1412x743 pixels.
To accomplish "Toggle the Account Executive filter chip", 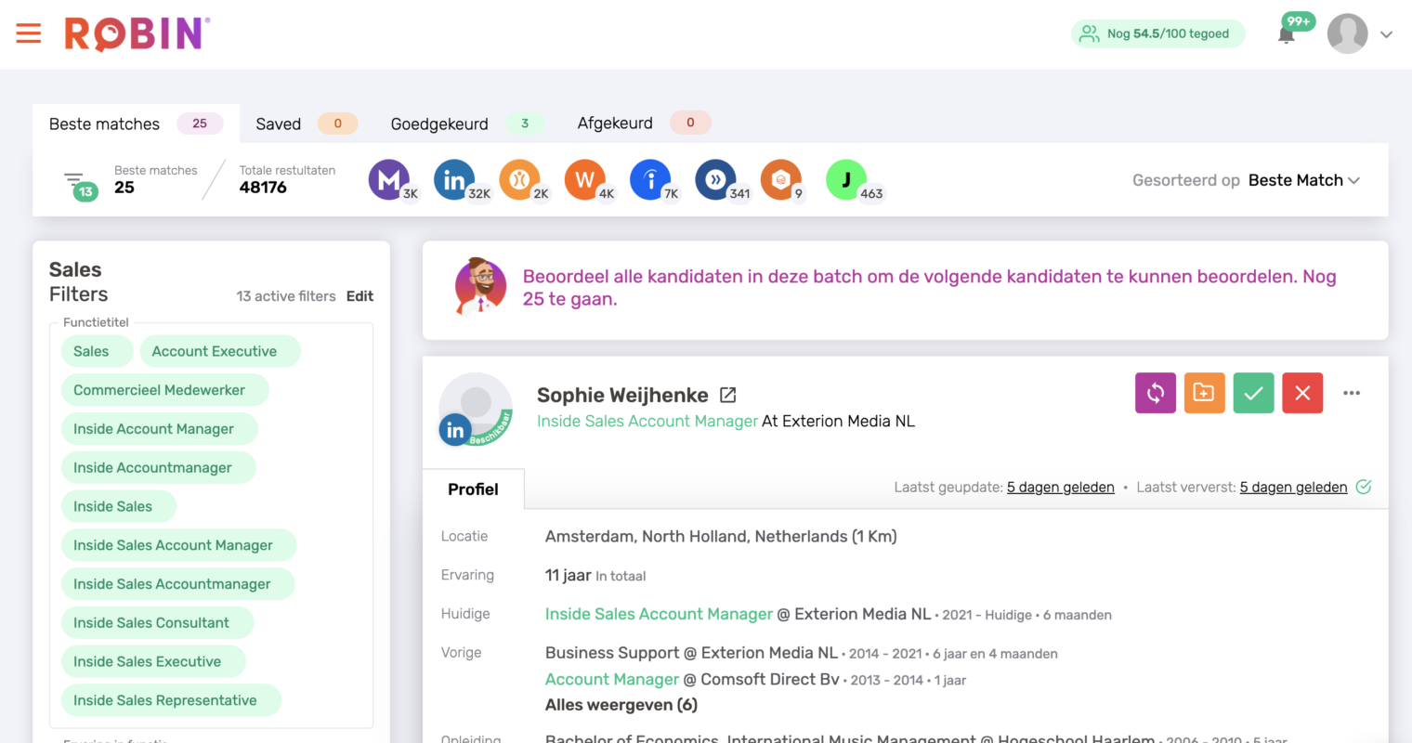I will [x=215, y=351].
